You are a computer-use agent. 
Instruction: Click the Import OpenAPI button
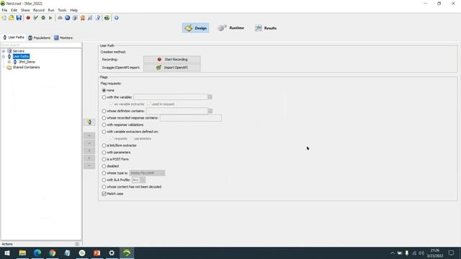tap(172, 68)
